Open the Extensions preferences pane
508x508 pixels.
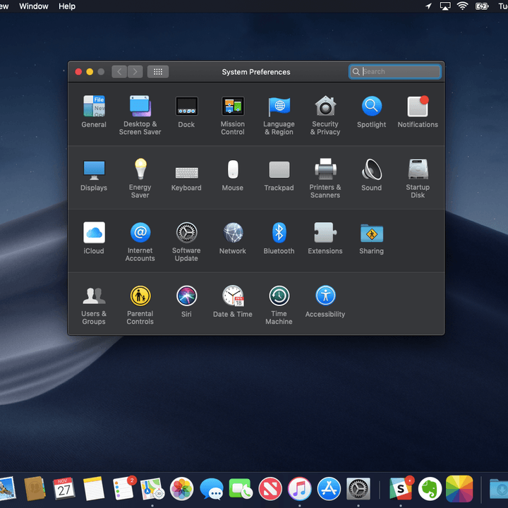point(325,238)
